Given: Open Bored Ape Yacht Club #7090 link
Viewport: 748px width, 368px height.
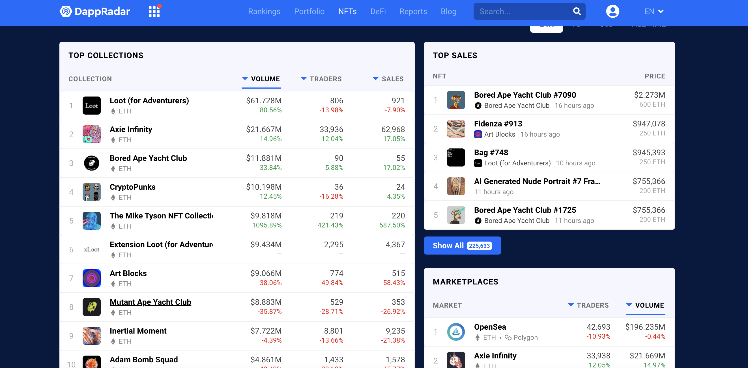Looking at the screenshot, I should tap(525, 95).
